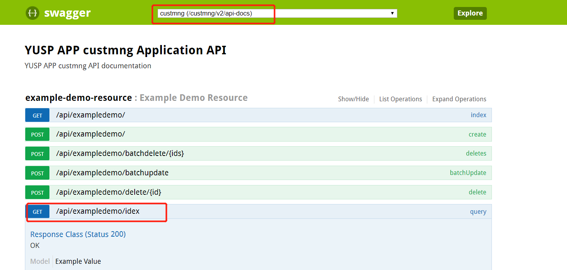Click the Explore button
The height and width of the screenshot is (270, 567).
pos(470,13)
